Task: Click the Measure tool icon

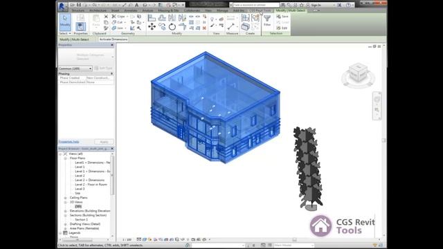Action: point(230,26)
